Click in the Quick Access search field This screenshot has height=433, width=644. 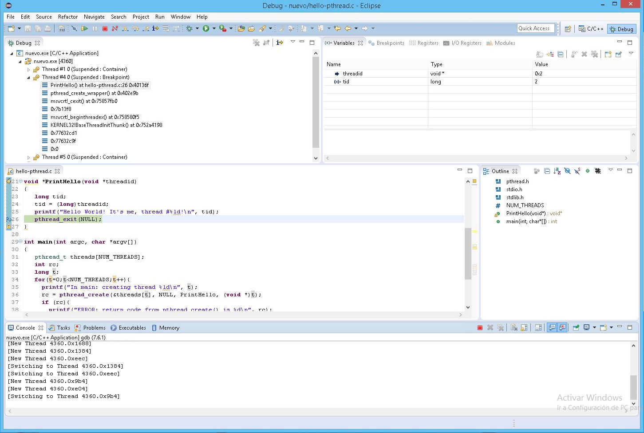pyautogui.click(x=536, y=28)
